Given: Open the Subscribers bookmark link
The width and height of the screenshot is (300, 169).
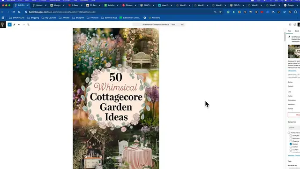Looking at the screenshot, I should click(130, 18).
